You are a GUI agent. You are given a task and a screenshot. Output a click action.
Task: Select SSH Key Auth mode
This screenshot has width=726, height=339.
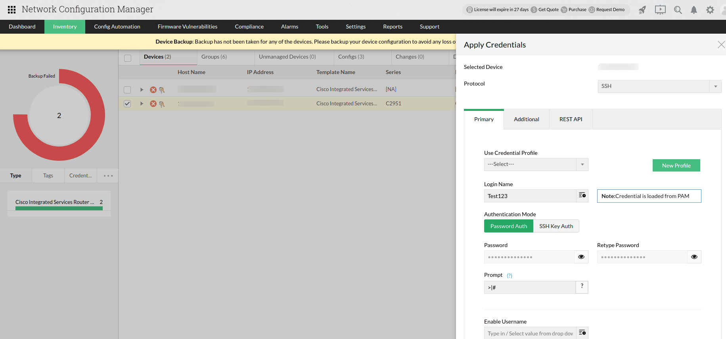(556, 226)
